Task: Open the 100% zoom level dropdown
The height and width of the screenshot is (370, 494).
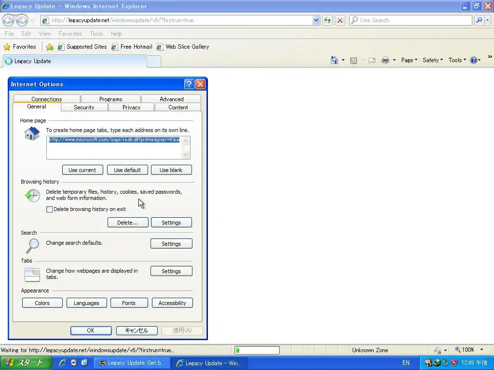Action: tap(481, 350)
